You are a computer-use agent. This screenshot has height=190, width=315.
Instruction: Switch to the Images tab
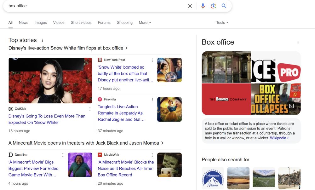tap(41, 23)
